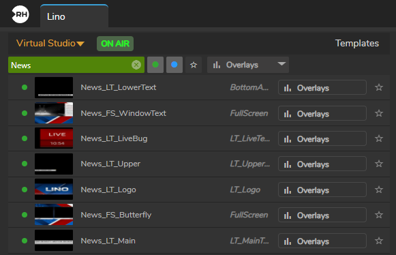
Task: Click the LT_Logo type label
Action: coord(245,190)
